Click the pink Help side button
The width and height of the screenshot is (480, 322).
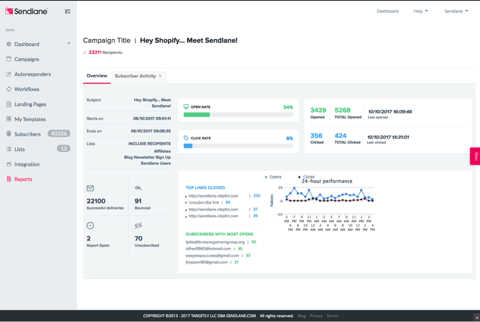[476, 156]
